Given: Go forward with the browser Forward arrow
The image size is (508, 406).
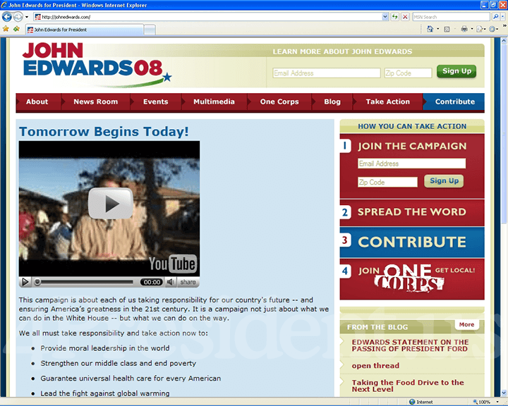Looking at the screenshot, I should (x=18, y=16).
